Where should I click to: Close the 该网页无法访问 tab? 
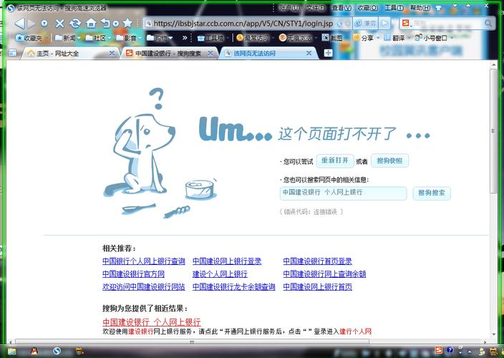point(309,53)
